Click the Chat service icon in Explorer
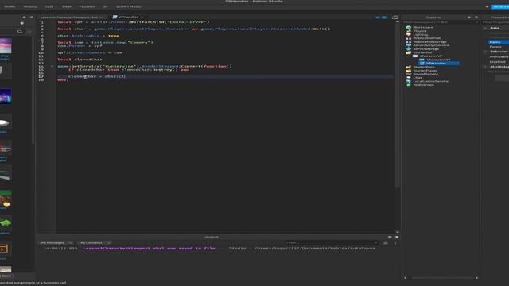Screen dimensions: 509x286 (409, 78)
